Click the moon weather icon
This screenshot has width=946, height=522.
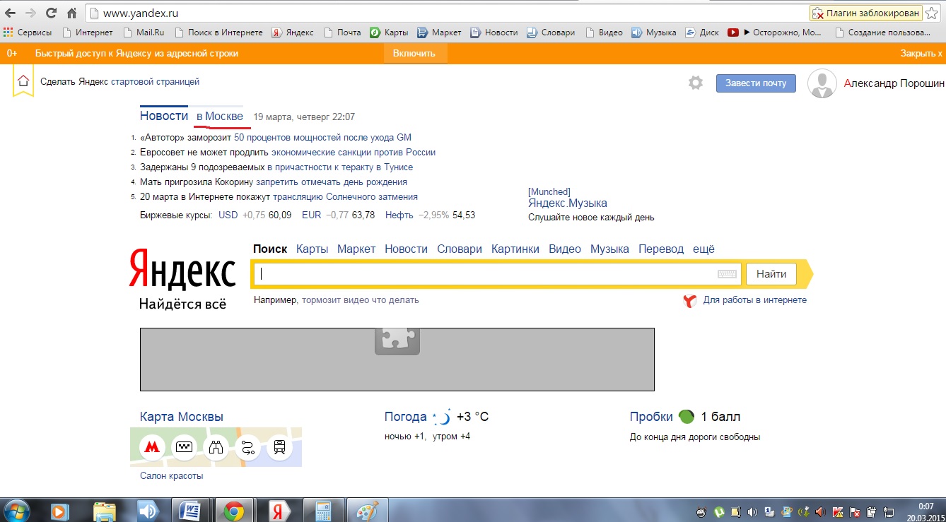(442, 417)
